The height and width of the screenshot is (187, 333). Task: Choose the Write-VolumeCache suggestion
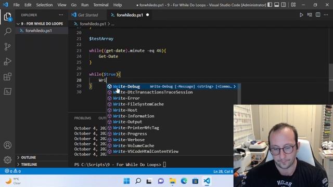pyautogui.click(x=172, y=145)
